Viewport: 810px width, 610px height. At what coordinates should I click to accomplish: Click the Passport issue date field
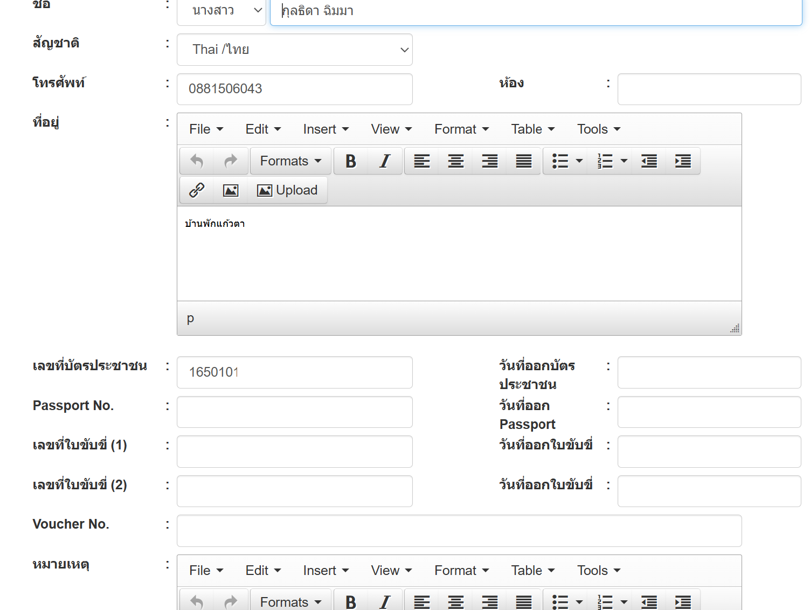(x=709, y=412)
